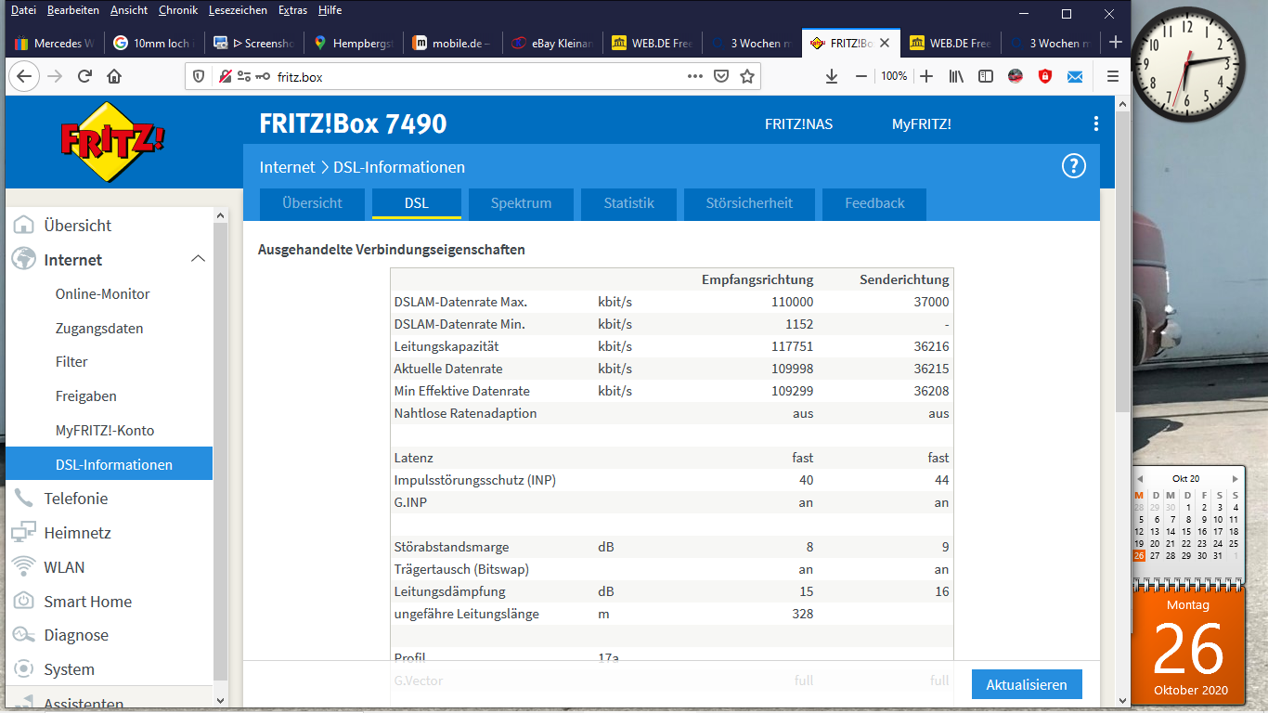Click the desktop clock gadget
The height and width of the screenshot is (713, 1268).
(x=1186, y=63)
